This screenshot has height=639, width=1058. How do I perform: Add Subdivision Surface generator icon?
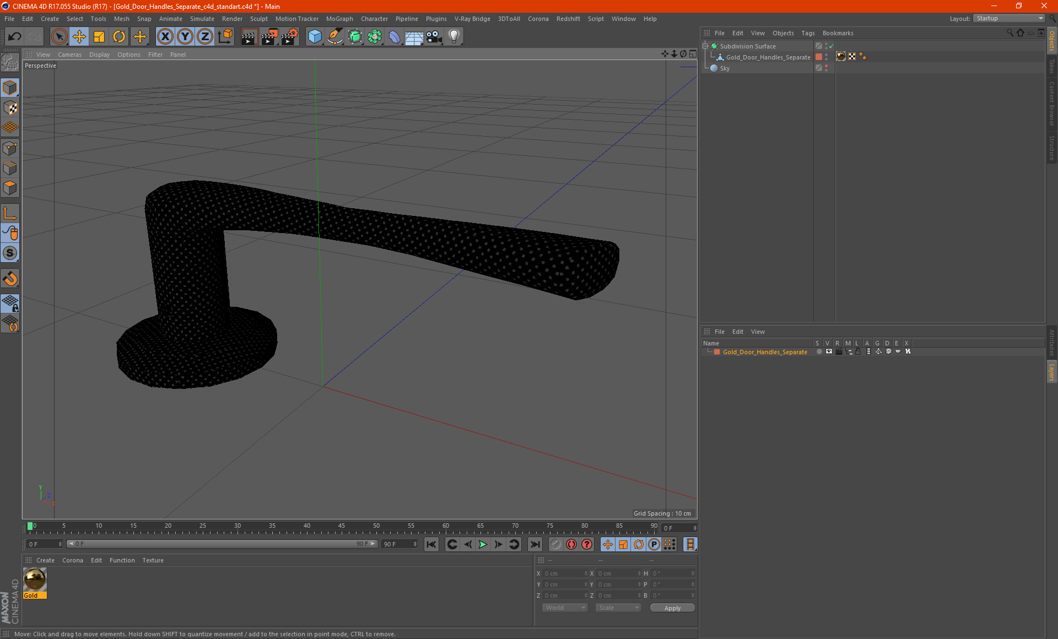click(x=355, y=36)
